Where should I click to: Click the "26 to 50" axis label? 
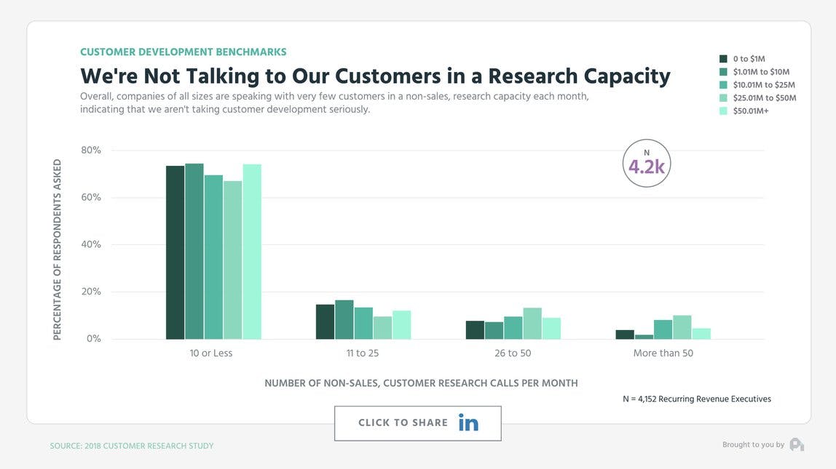[513, 353]
